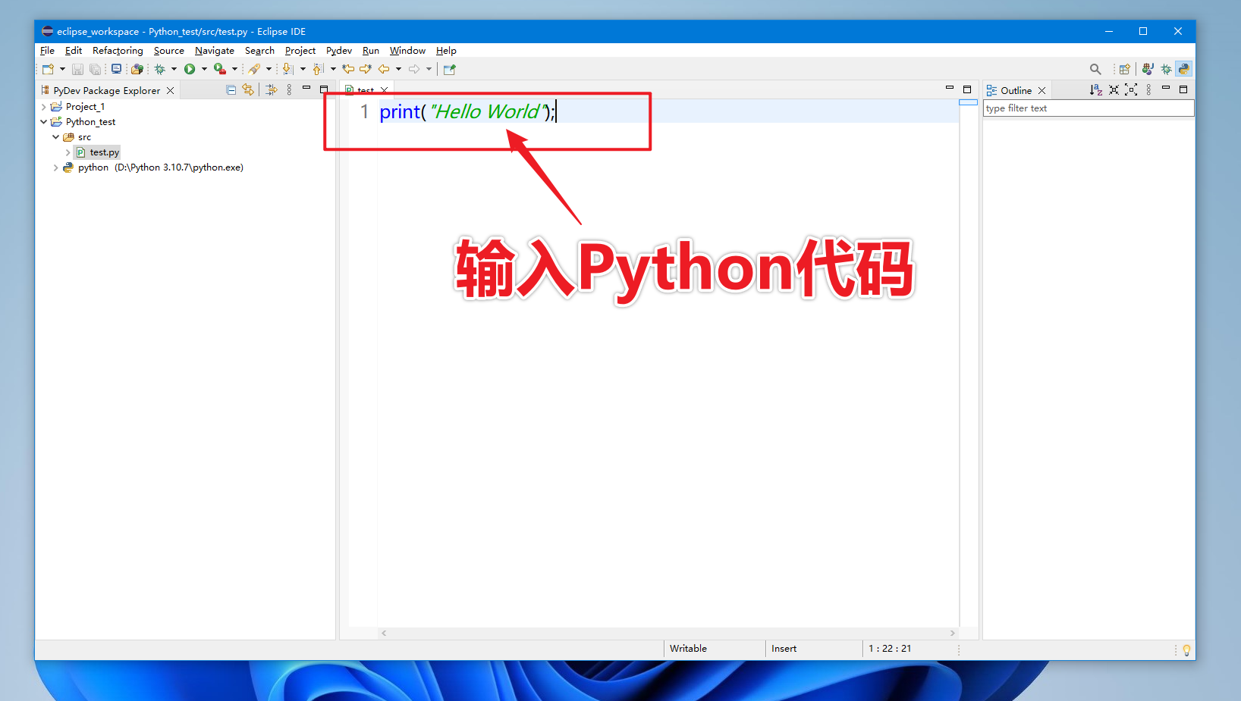Image resolution: width=1241 pixels, height=701 pixels.
Task: Open the Debug configurations dropdown arrow
Action: (174, 69)
